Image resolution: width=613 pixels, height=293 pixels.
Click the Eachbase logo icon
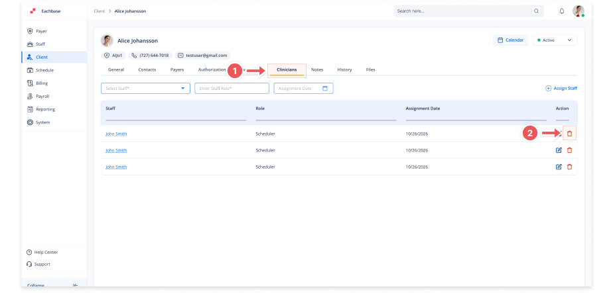(x=33, y=11)
